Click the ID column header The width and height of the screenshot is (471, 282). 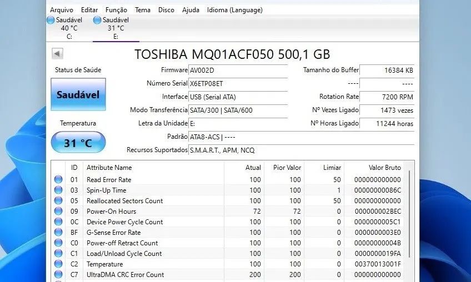74,168
